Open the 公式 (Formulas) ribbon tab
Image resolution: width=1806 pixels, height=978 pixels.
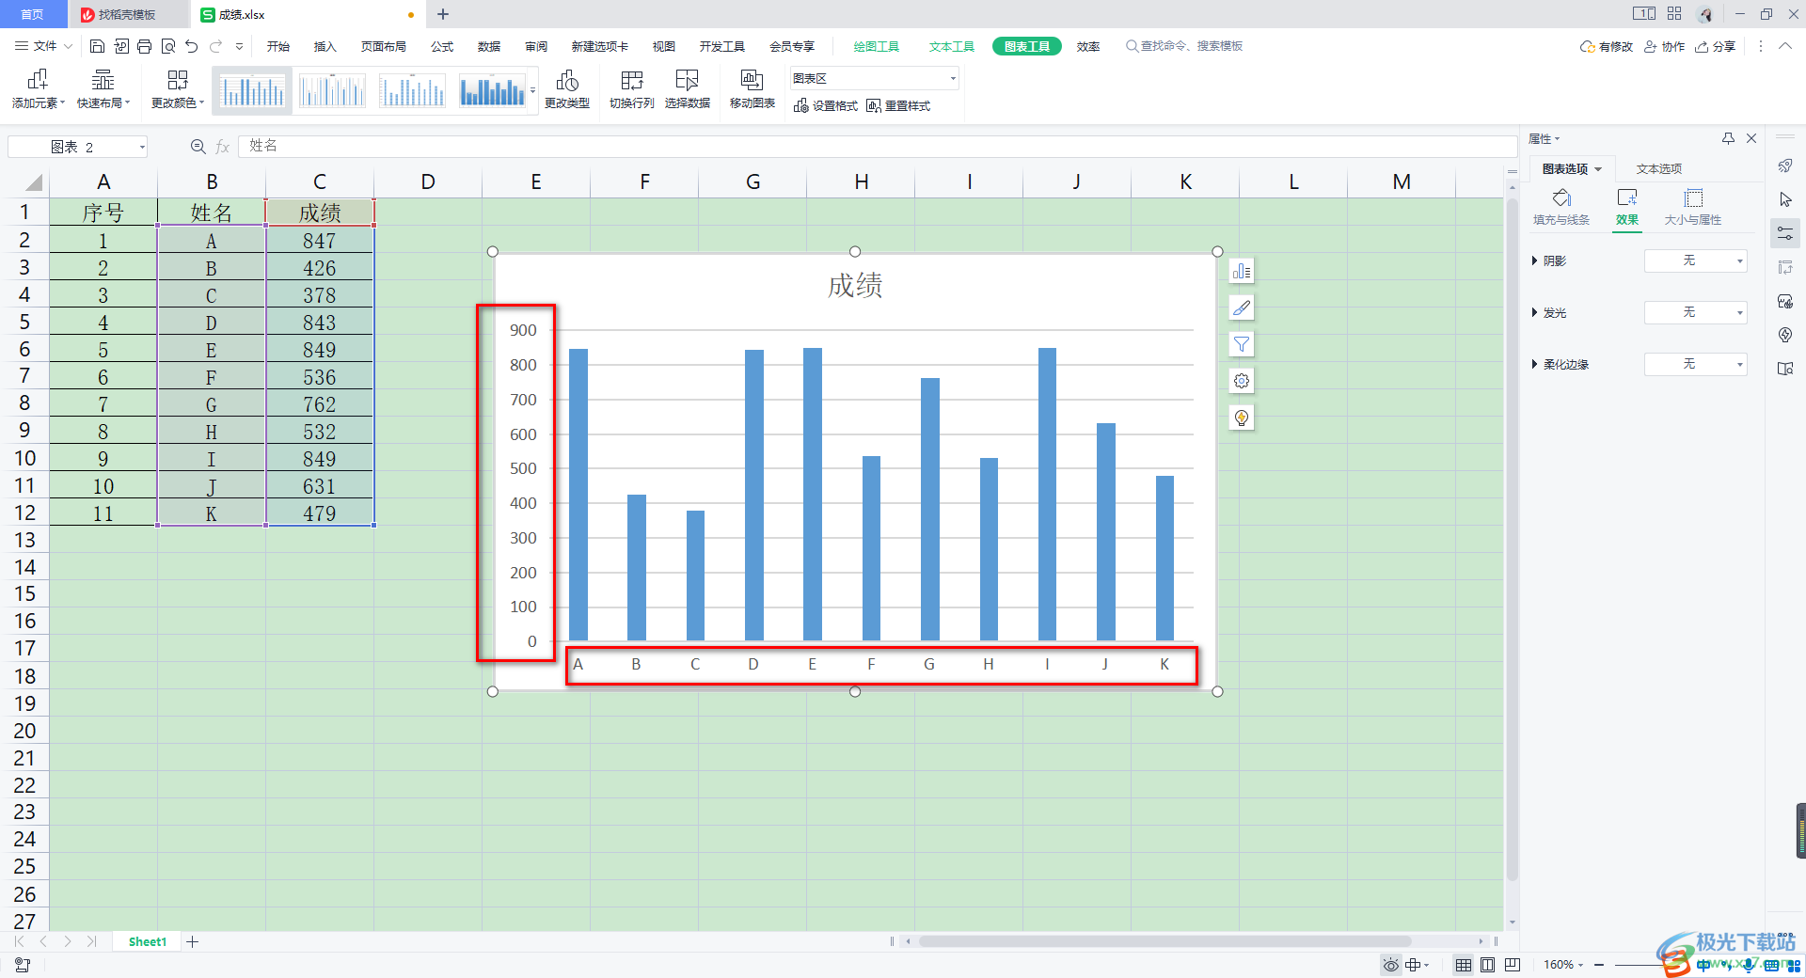[x=442, y=46]
